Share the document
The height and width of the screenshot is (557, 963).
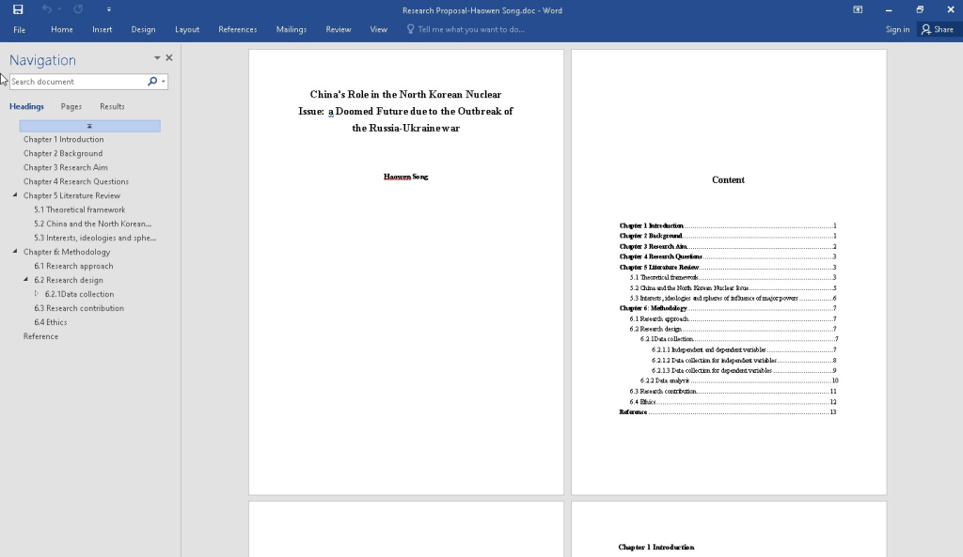pos(938,29)
